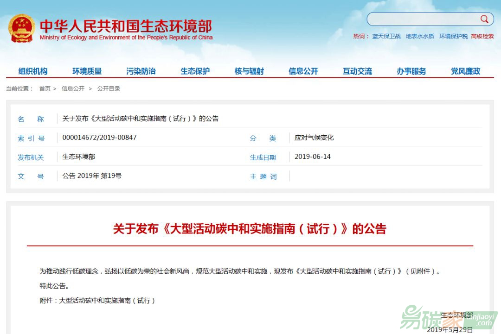Select the 污染防治 menu item

141,71
